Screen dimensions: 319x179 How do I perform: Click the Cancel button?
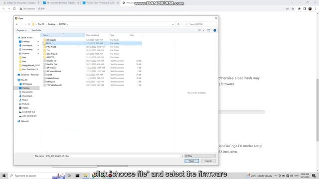click(x=208, y=161)
